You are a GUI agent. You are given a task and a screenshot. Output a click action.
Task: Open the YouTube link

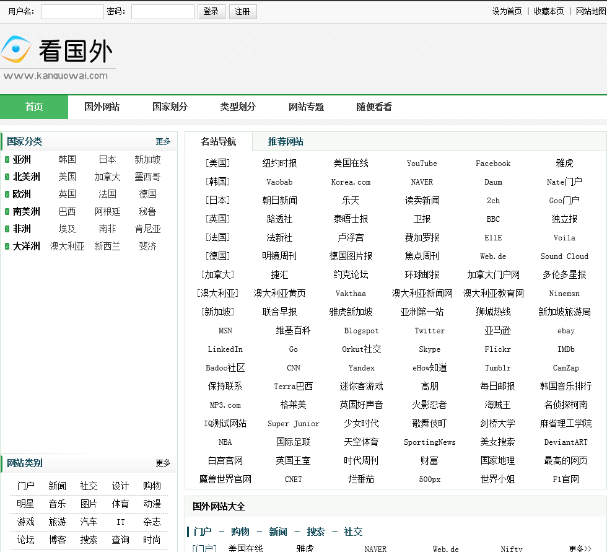click(x=422, y=164)
